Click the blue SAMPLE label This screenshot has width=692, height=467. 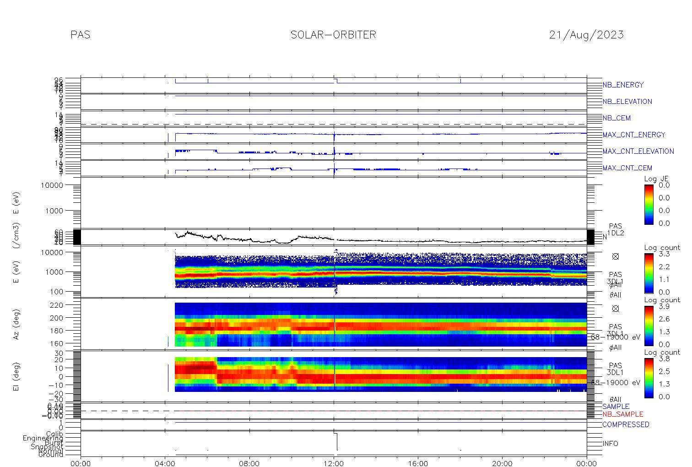(616, 407)
